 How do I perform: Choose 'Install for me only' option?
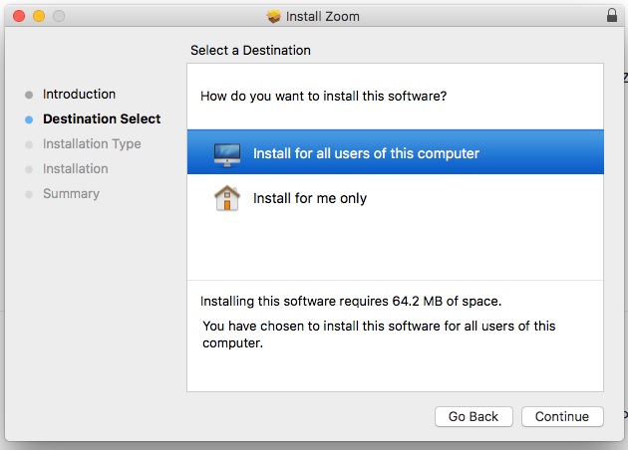pyautogui.click(x=310, y=198)
